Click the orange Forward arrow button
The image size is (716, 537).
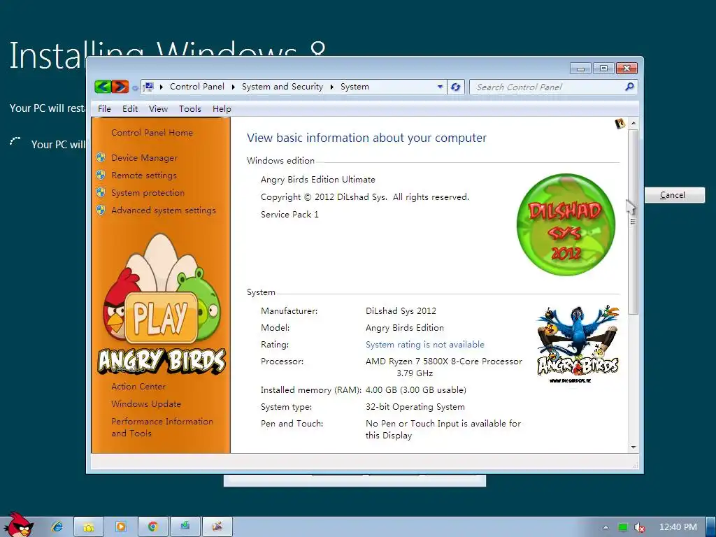[120, 86]
